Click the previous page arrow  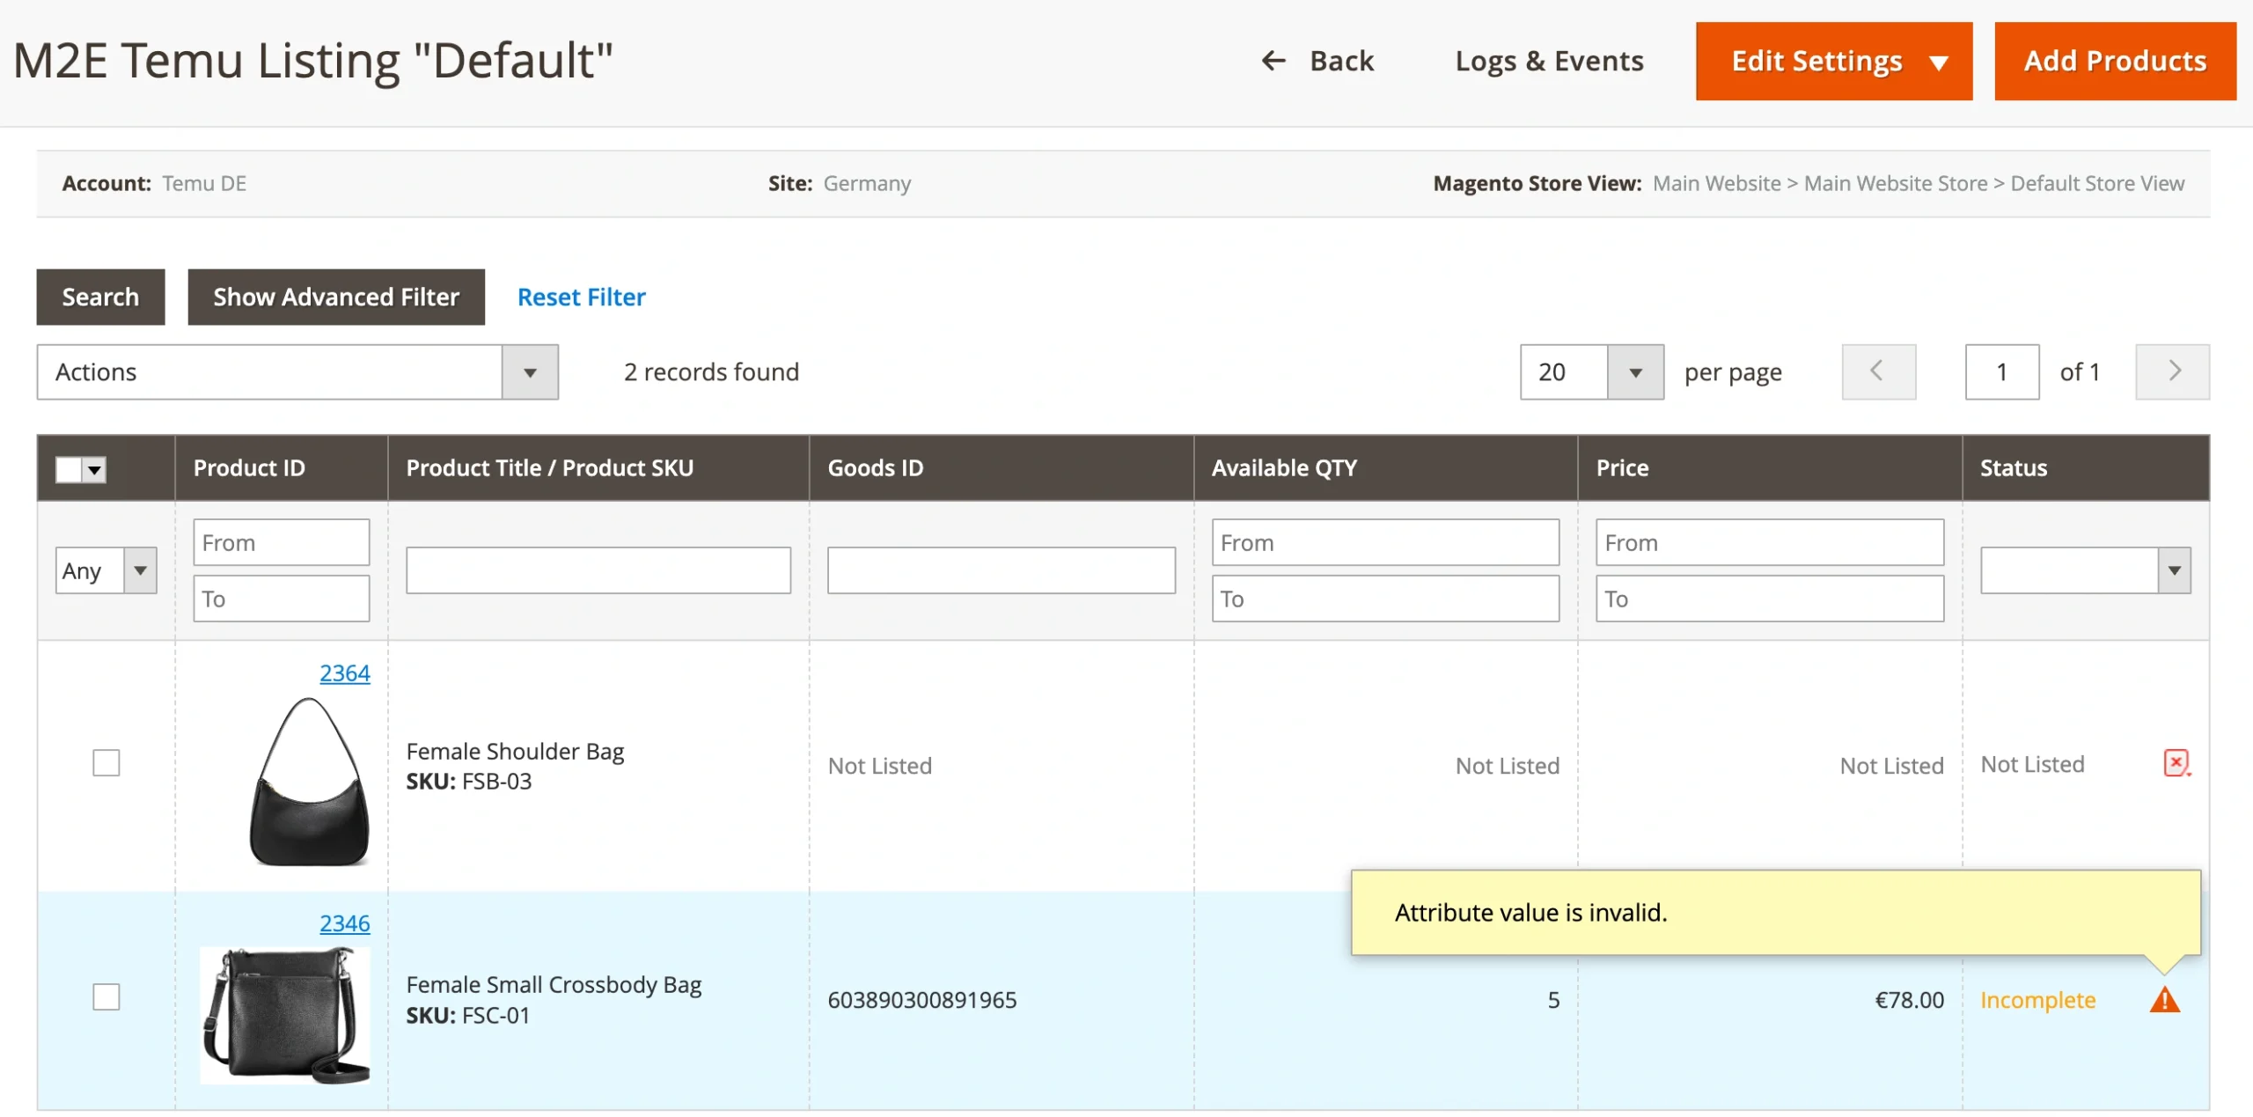[1879, 371]
